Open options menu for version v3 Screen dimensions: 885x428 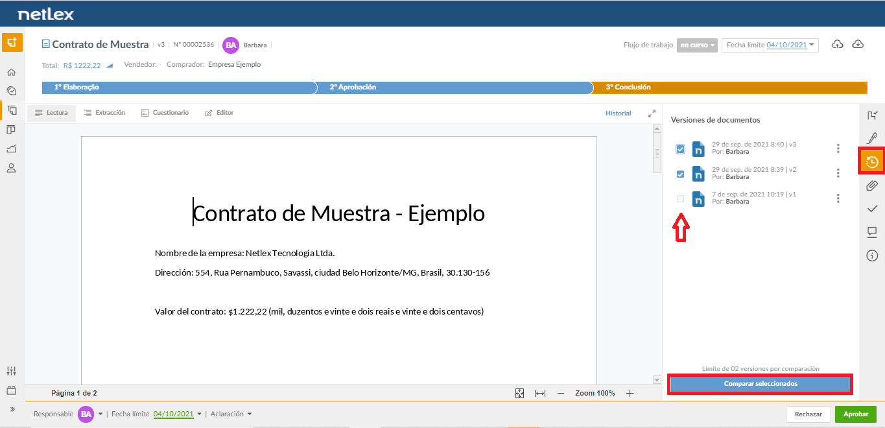coord(838,149)
